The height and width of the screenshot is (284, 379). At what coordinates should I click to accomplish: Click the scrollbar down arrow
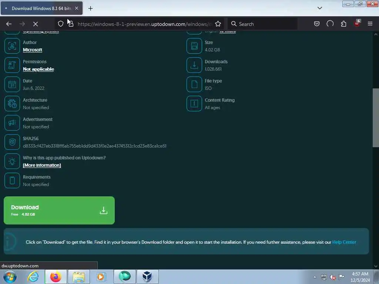(x=376, y=266)
